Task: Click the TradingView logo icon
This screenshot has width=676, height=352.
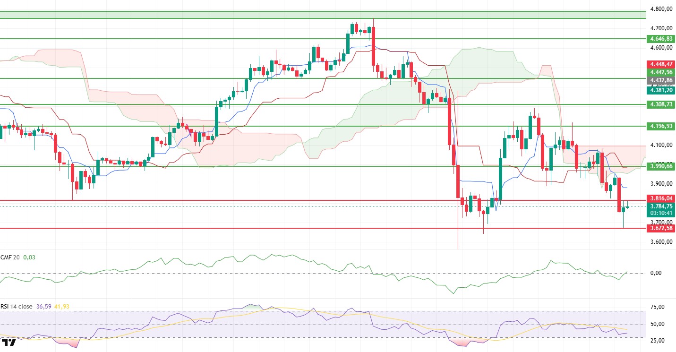Action: (x=9, y=342)
